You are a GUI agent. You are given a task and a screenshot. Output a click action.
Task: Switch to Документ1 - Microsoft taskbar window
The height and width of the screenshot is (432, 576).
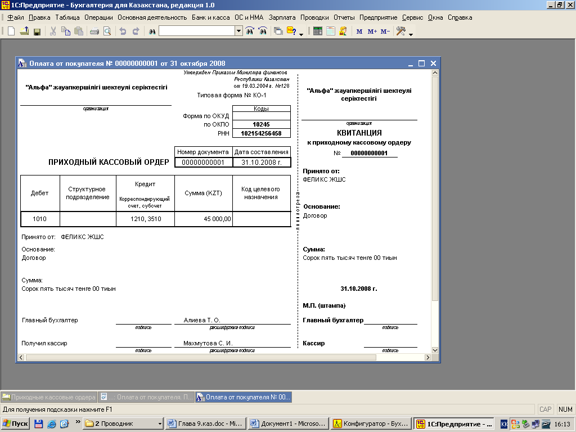(289, 424)
